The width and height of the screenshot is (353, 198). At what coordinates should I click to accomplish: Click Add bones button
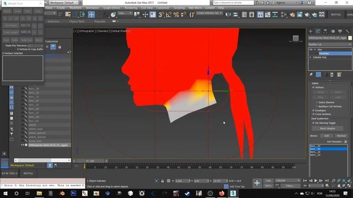click(x=327, y=136)
